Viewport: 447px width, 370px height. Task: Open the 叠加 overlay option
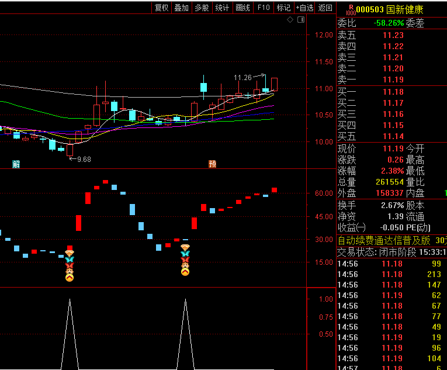(181, 8)
